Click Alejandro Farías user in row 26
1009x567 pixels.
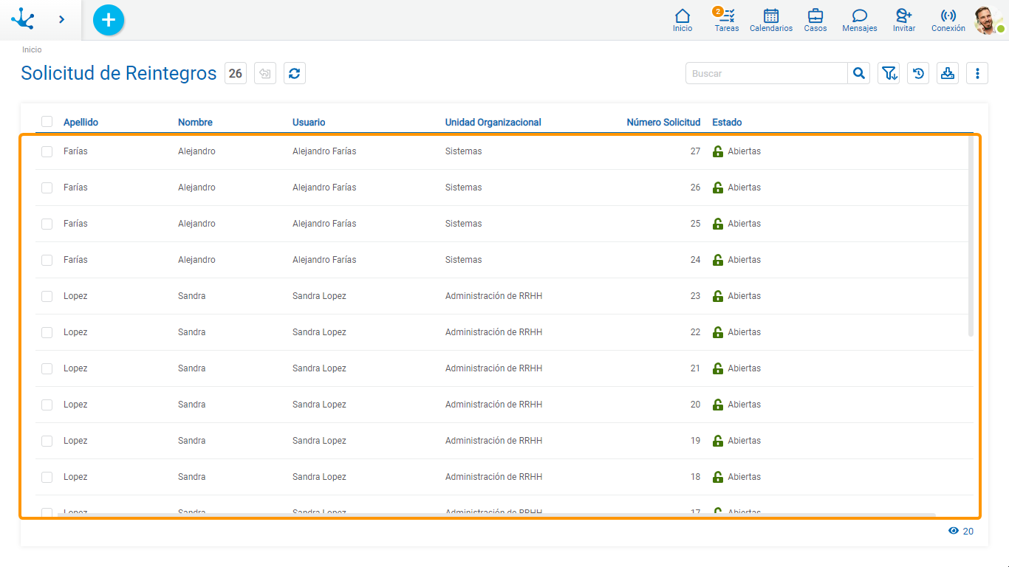coord(324,188)
